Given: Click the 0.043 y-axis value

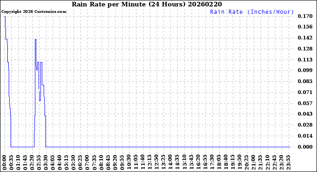Looking at the screenshot, I should coord(305,114).
